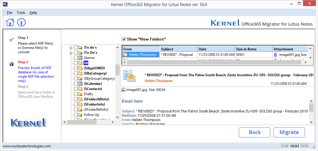
Task: Click the ($Calendar) grid folder icon
Action: (80, 84)
